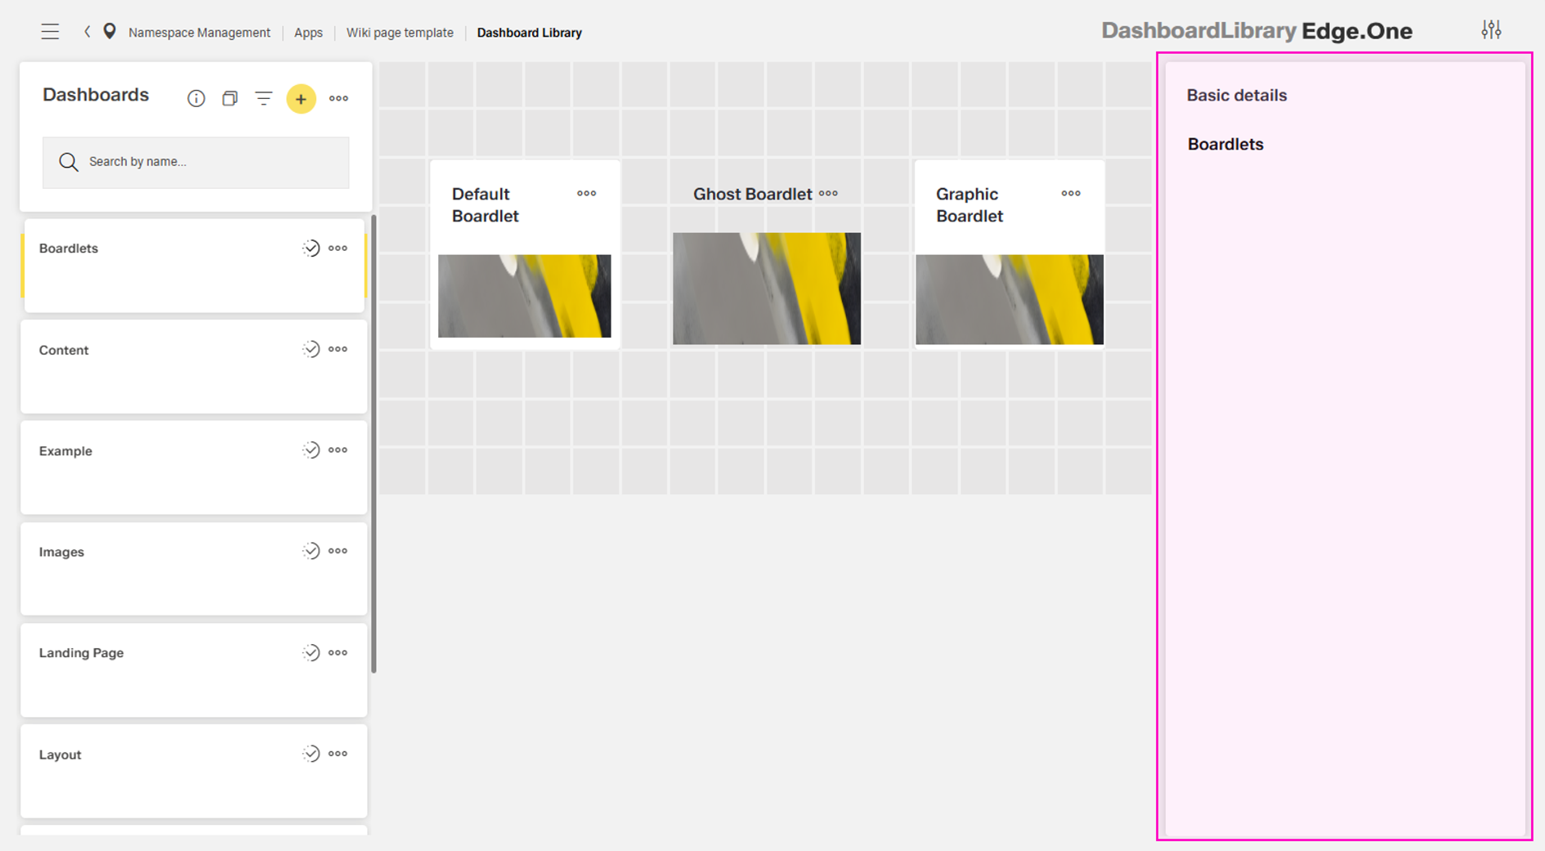Open Wiki page template breadcrumb
Screen dimensions: 1545x851
(x=399, y=33)
